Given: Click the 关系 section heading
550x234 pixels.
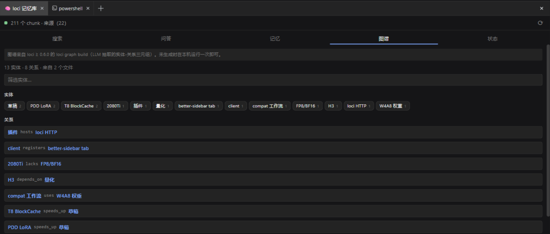Looking at the screenshot, I should tap(9, 120).
